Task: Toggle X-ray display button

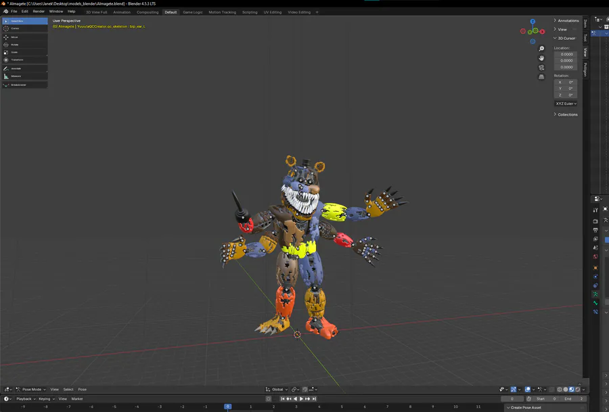Action: point(551,389)
